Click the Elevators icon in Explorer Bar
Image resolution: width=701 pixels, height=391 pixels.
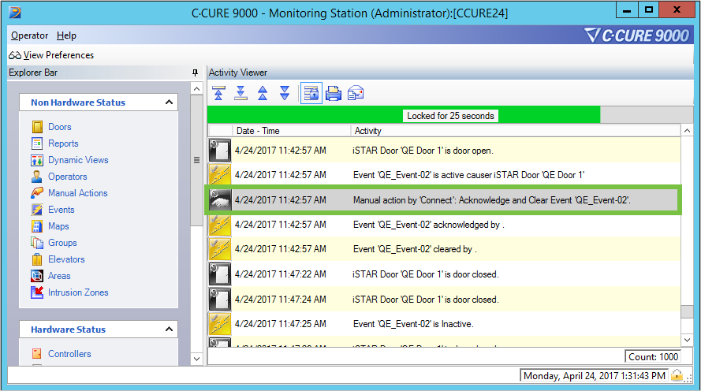pos(37,259)
